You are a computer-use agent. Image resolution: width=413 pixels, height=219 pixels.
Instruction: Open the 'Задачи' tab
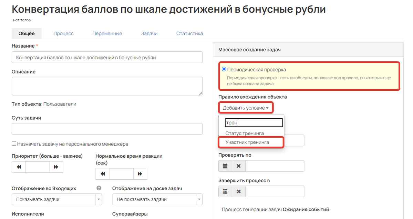pyautogui.click(x=149, y=33)
